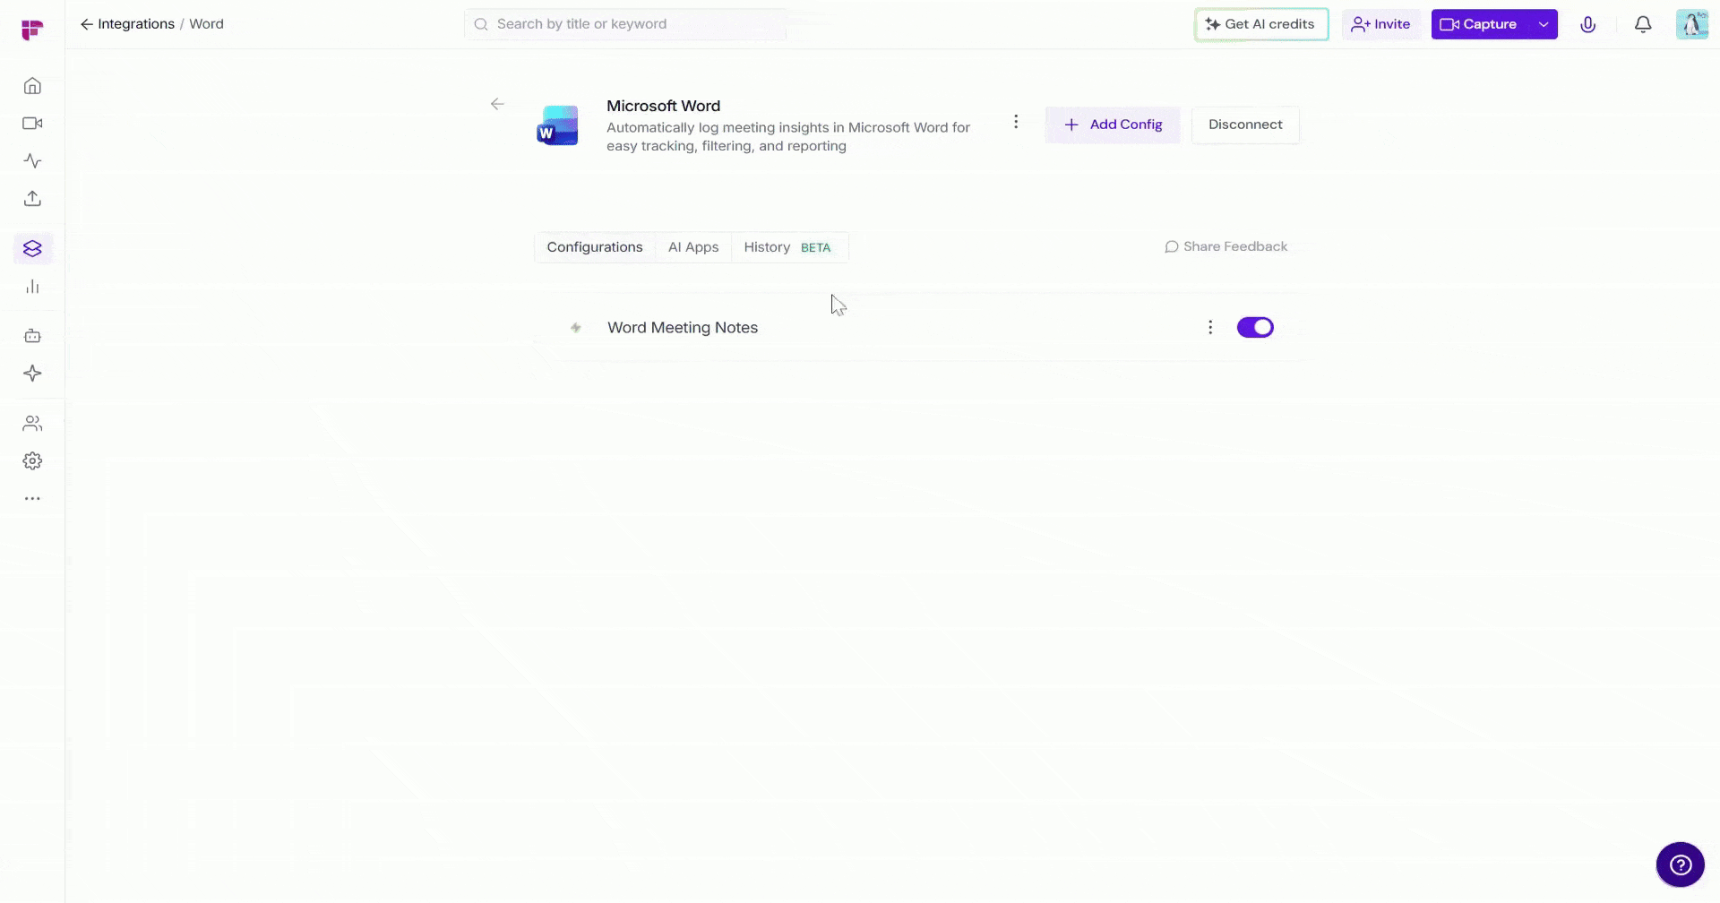
Task: Open the analytics bar chart sidebar icon
Action: 32,287
